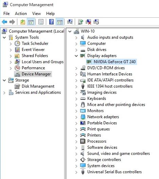Click Scan for hardware changes icon
159x179 pixels.
point(70,22)
